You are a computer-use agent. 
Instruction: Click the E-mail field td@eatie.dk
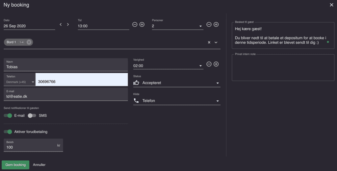[66, 94]
